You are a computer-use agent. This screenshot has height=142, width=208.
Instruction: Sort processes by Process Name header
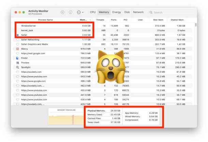45,20
